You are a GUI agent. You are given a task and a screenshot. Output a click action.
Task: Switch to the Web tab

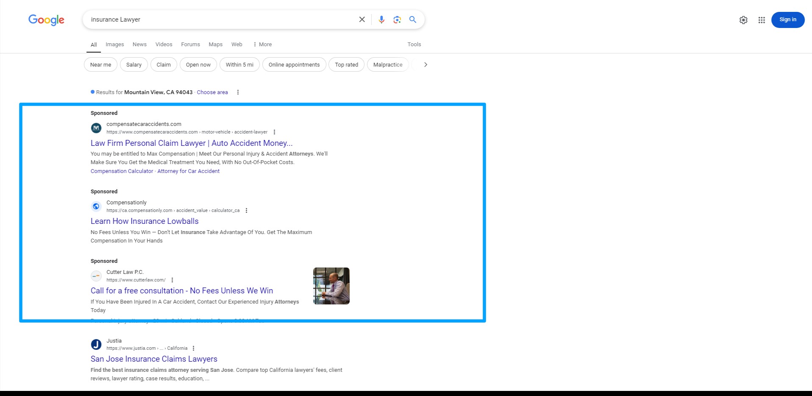coord(237,45)
